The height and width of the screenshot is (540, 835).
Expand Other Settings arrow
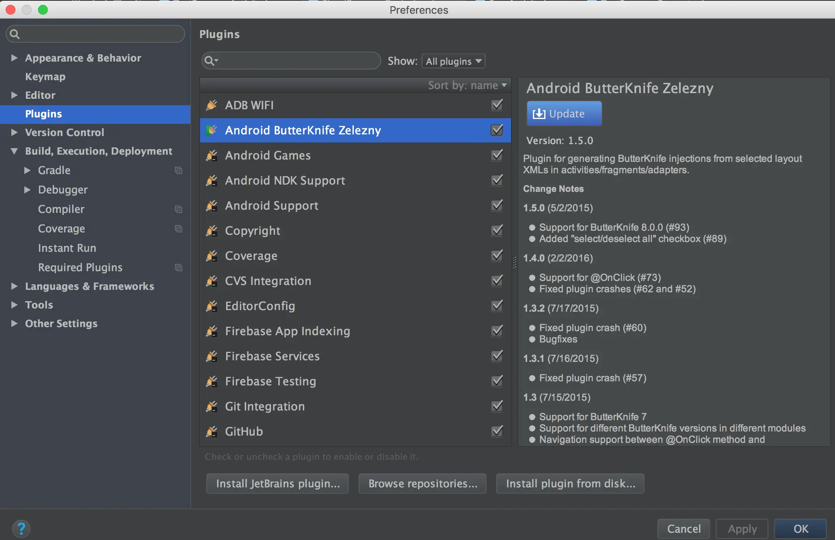14,323
